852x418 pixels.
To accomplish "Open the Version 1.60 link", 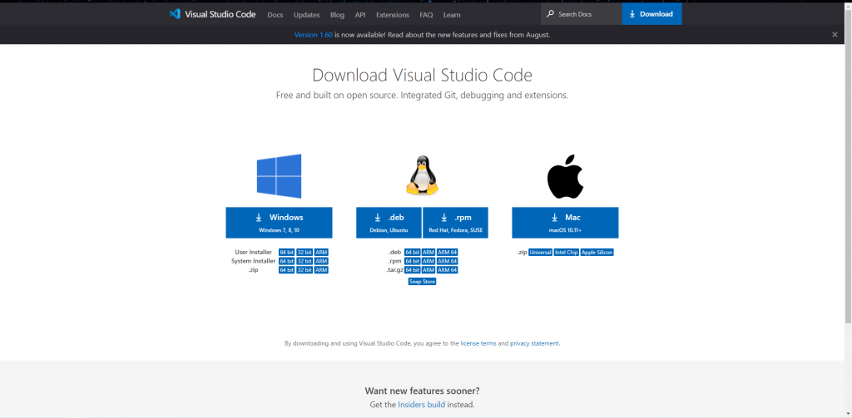I will [x=313, y=34].
